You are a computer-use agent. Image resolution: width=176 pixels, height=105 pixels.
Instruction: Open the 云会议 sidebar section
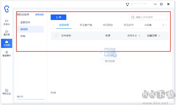pos(7,23)
